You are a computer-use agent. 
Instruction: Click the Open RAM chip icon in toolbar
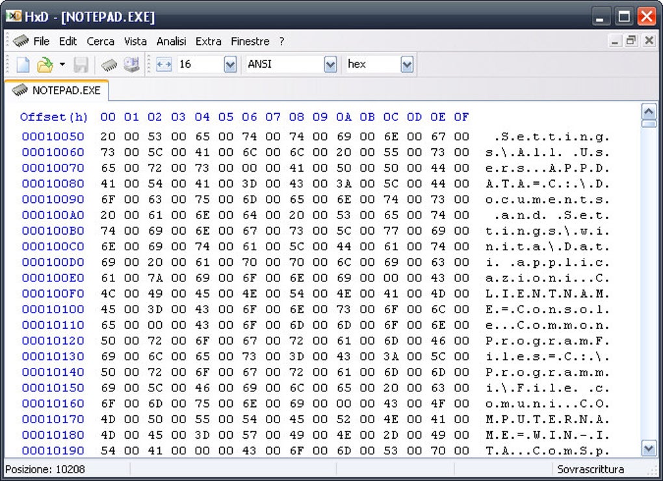pyautogui.click(x=109, y=64)
